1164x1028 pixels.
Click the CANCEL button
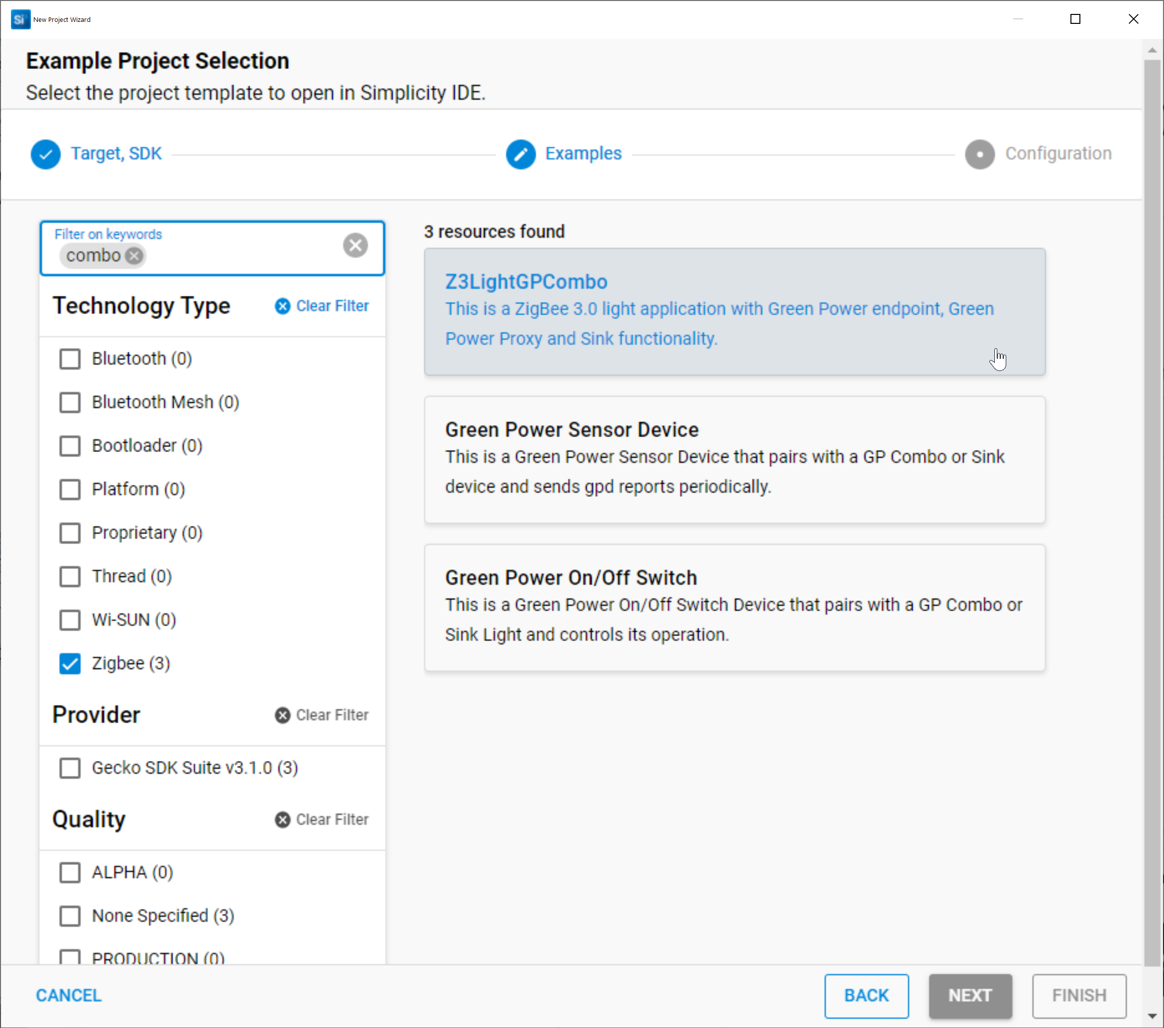pos(69,996)
